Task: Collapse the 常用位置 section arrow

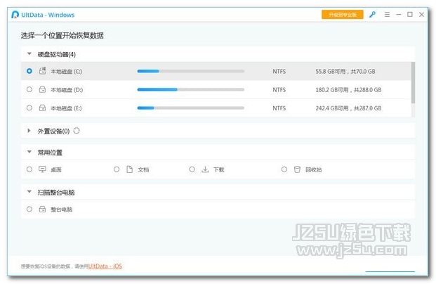Action: point(29,152)
